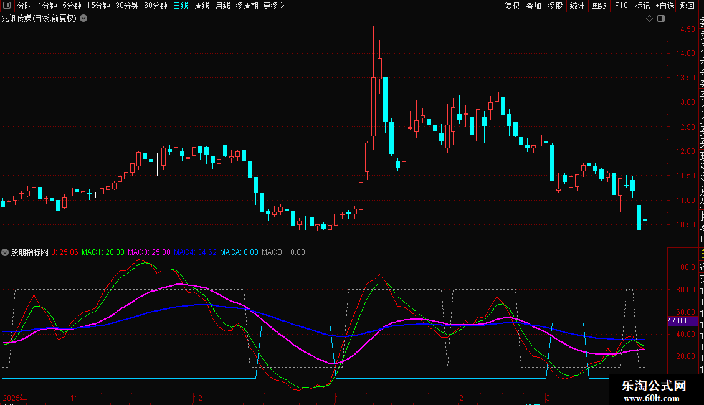Open the 画线 drawing tools
This screenshot has height=405, width=704.
pyautogui.click(x=599, y=6)
